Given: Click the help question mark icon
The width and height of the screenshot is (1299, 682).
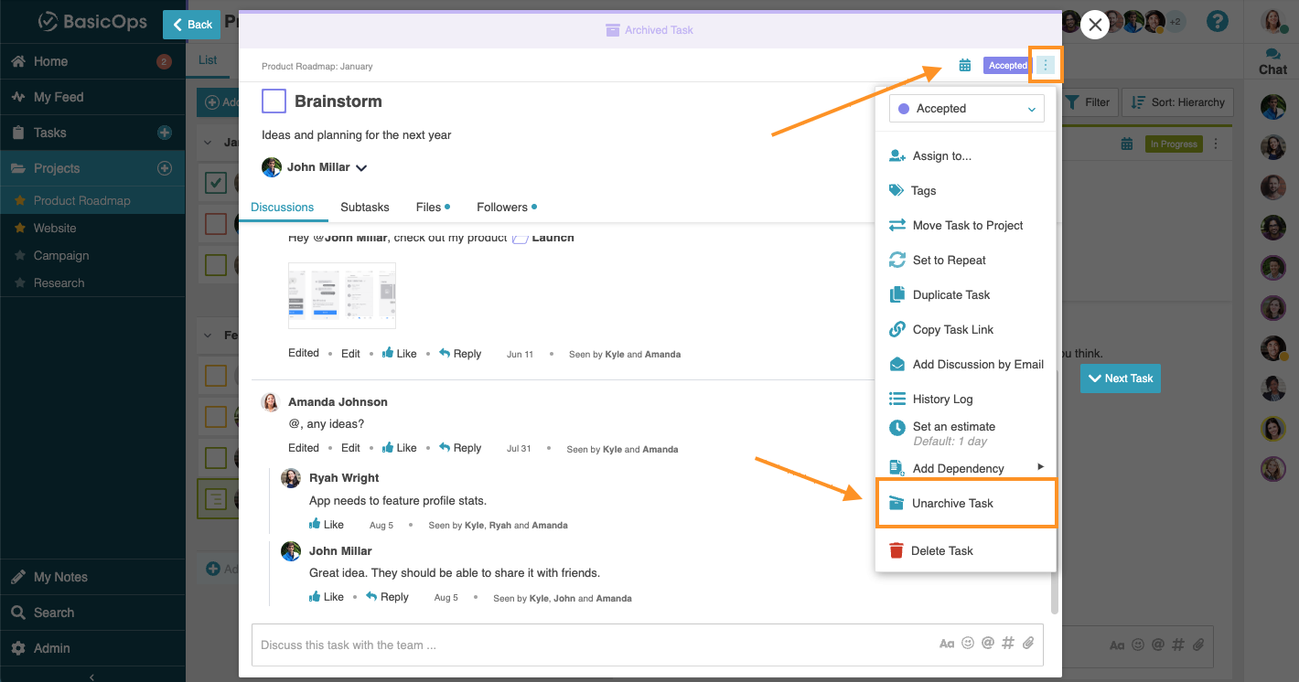Looking at the screenshot, I should click(1217, 22).
